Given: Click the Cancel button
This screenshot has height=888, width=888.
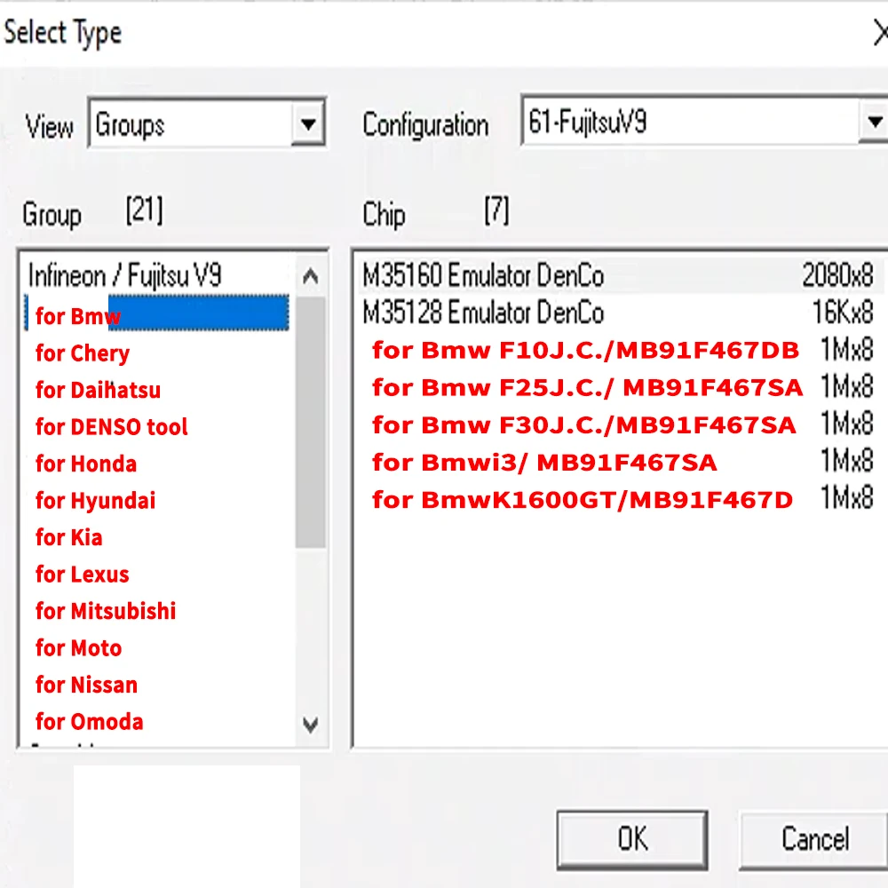Looking at the screenshot, I should [814, 839].
